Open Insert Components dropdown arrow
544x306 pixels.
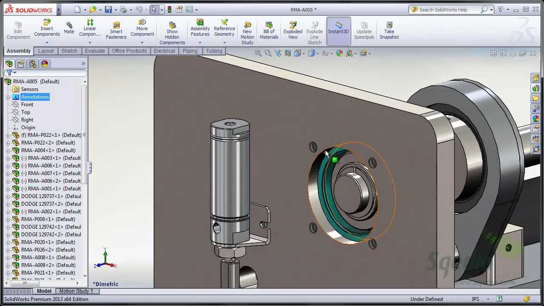pos(47,42)
